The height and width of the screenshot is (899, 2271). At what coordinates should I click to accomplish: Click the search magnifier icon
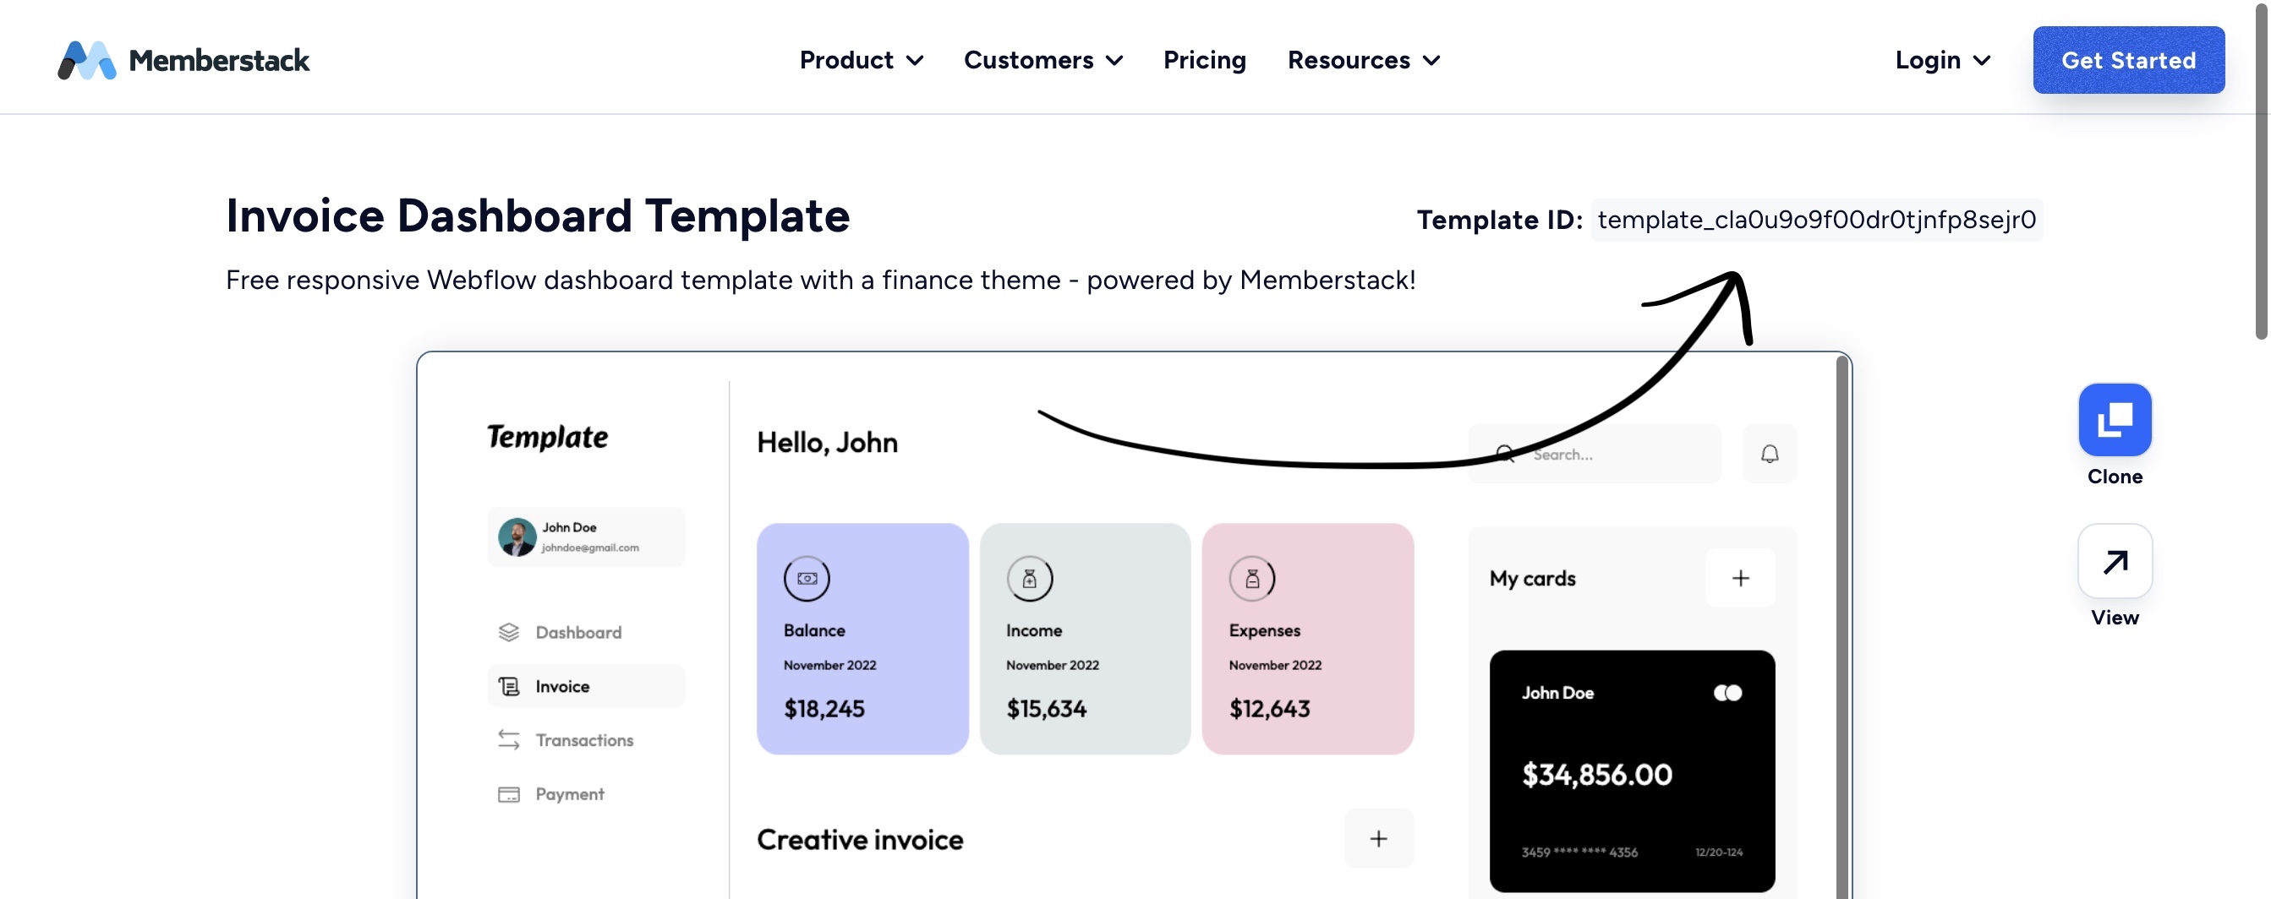tap(1505, 454)
